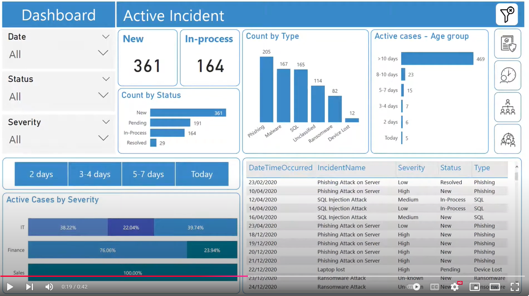Click the red video progress bar
Screen dimensions: 529x296
coord(125,276)
